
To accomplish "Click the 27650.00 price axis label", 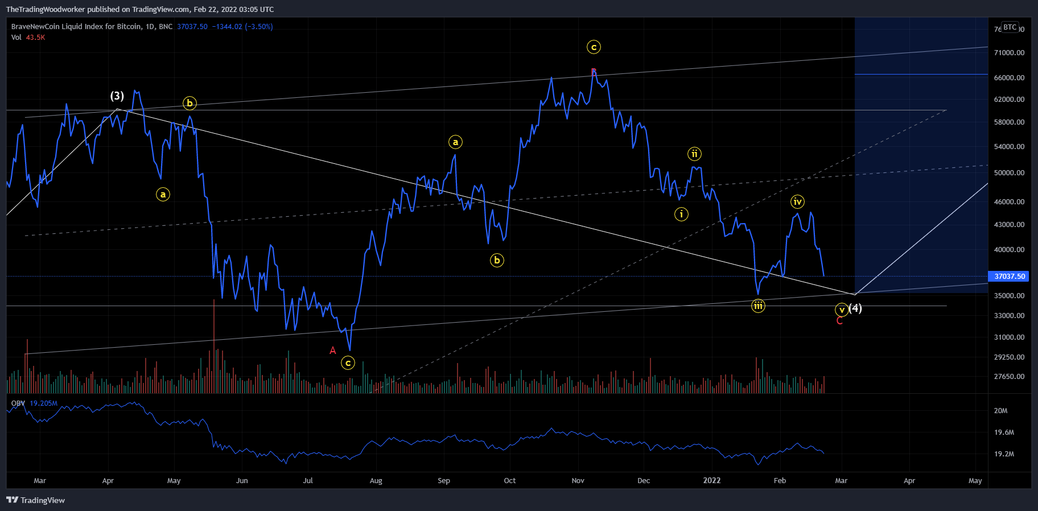I will point(1009,377).
